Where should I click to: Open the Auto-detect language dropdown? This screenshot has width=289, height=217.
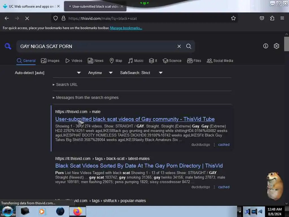pyautogui.click(x=48, y=73)
